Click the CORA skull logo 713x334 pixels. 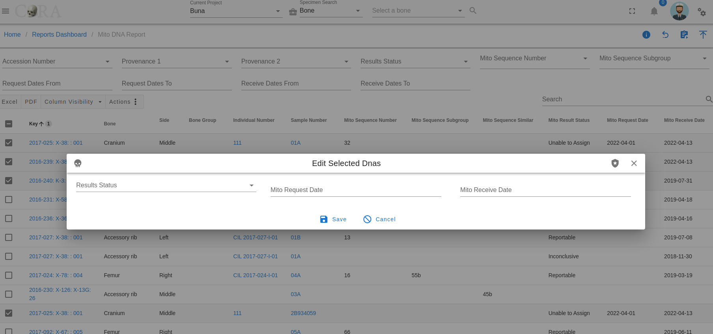point(38,11)
